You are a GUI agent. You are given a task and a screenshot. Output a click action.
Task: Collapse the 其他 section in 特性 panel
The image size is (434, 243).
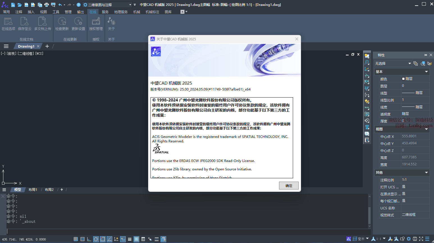[426, 173]
